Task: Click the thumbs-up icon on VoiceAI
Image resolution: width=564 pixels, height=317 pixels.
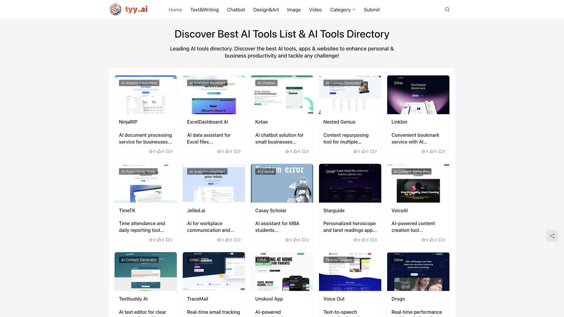Action: coord(432,240)
